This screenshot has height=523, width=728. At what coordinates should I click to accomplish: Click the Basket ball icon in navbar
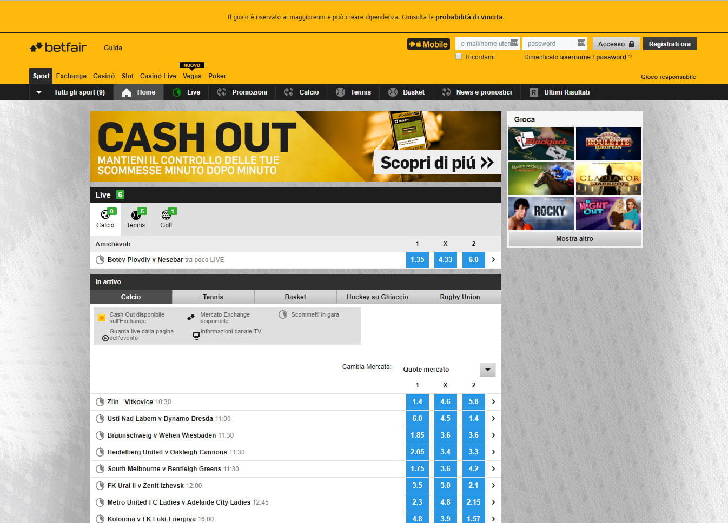pos(393,92)
